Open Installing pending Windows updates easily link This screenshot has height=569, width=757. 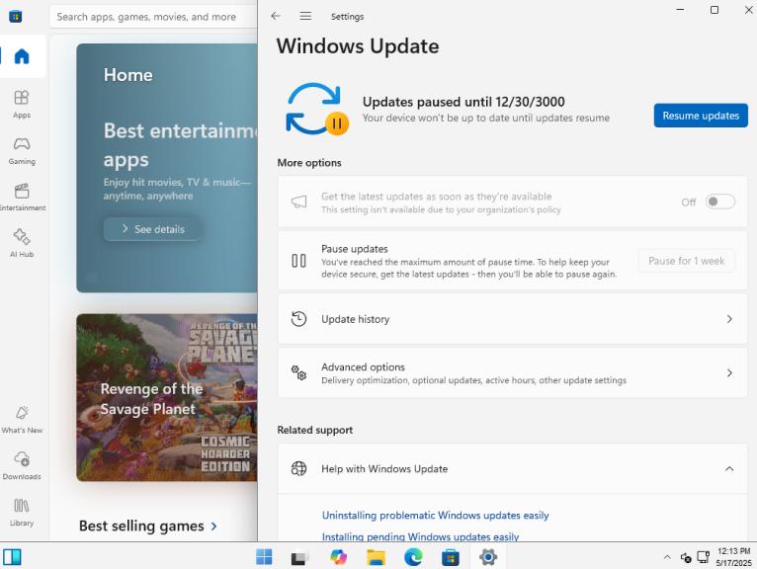pos(420,536)
